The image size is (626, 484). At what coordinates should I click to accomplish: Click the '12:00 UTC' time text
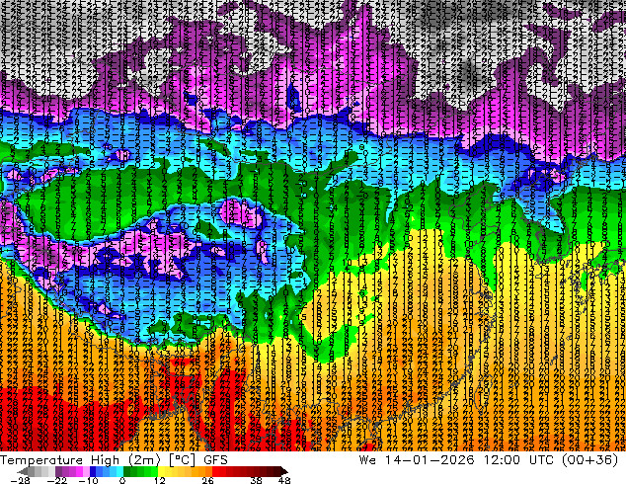519,460
